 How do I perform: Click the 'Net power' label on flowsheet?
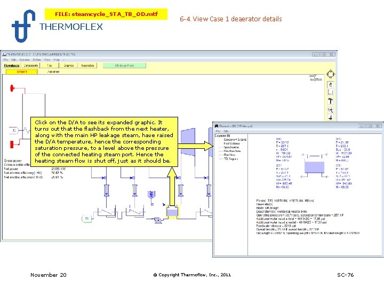(11, 169)
